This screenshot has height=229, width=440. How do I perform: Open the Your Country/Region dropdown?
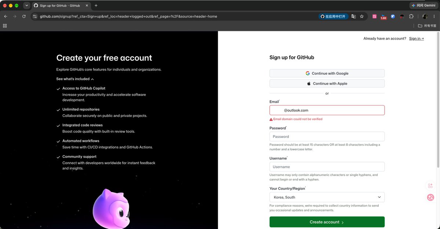(x=327, y=197)
